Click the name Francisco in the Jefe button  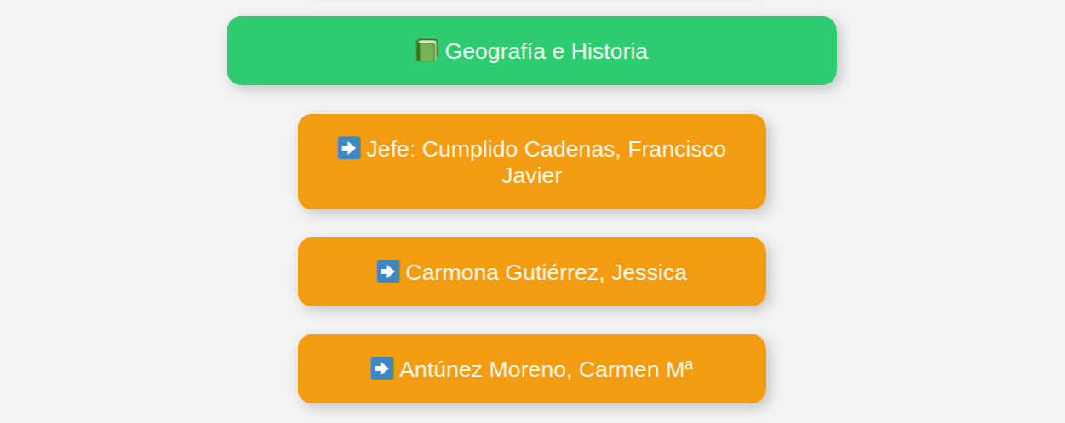pyautogui.click(x=677, y=149)
